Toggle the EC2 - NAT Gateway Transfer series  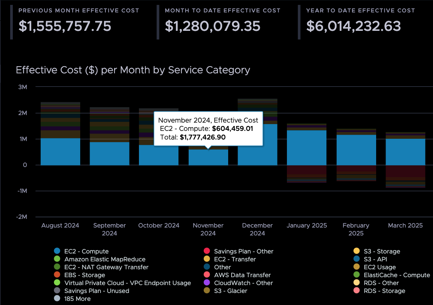56,267
